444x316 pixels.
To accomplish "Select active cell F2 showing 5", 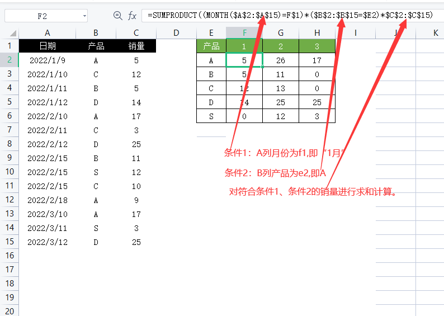I will coord(244,60).
